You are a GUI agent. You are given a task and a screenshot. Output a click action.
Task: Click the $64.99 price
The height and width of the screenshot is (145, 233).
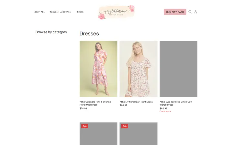tap(124, 105)
